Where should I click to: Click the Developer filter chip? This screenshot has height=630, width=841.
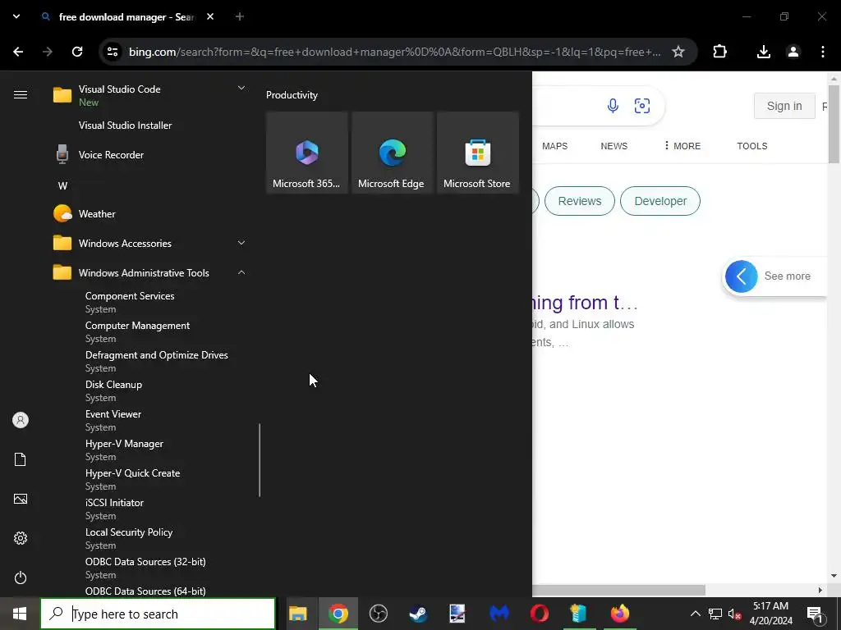(x=660, y=201)
